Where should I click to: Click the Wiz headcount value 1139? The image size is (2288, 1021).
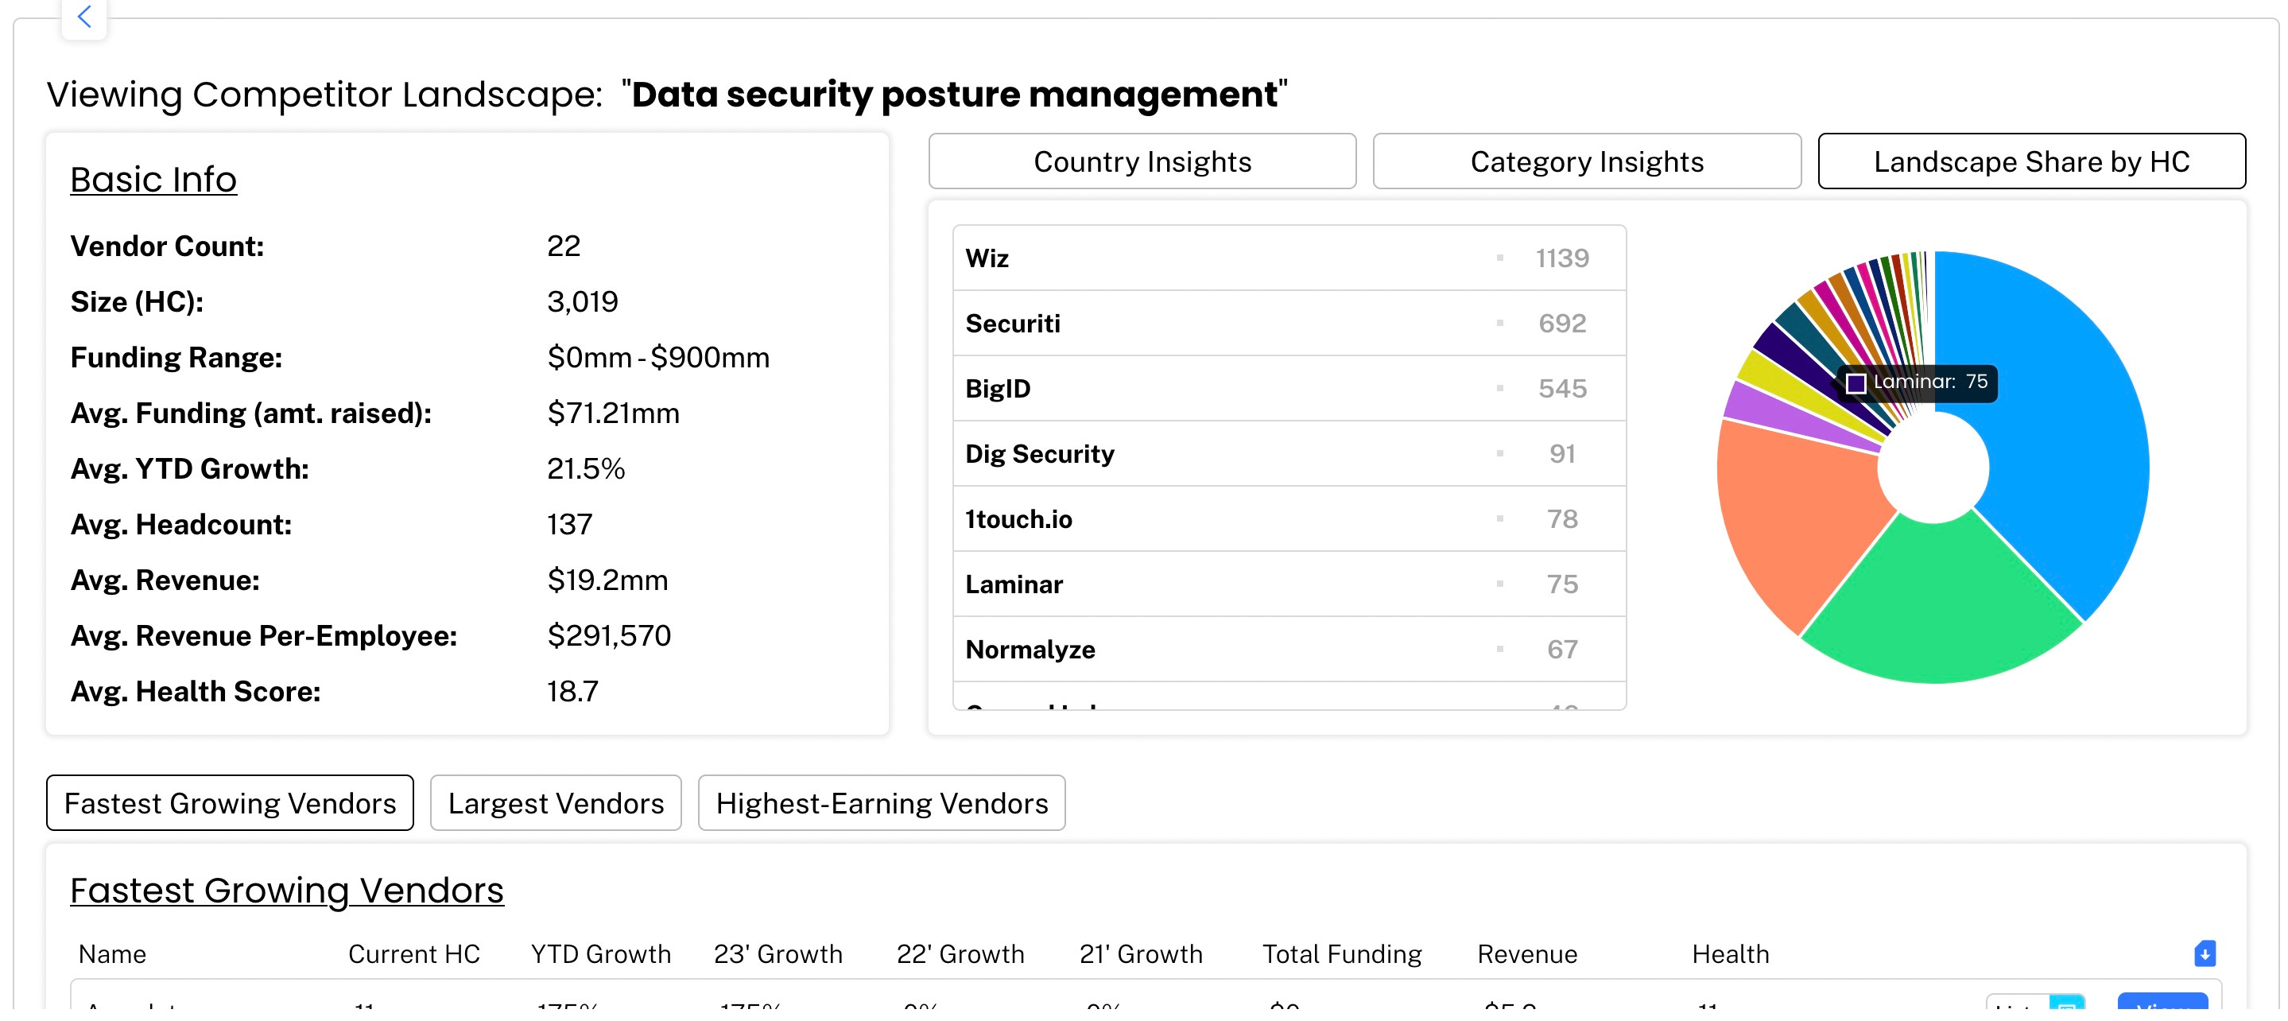[x=1562, y=258]
